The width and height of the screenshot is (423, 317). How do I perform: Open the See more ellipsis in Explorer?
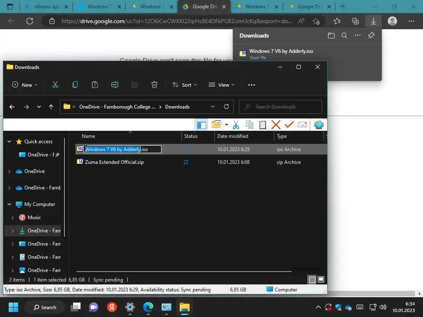click(252, 85)
